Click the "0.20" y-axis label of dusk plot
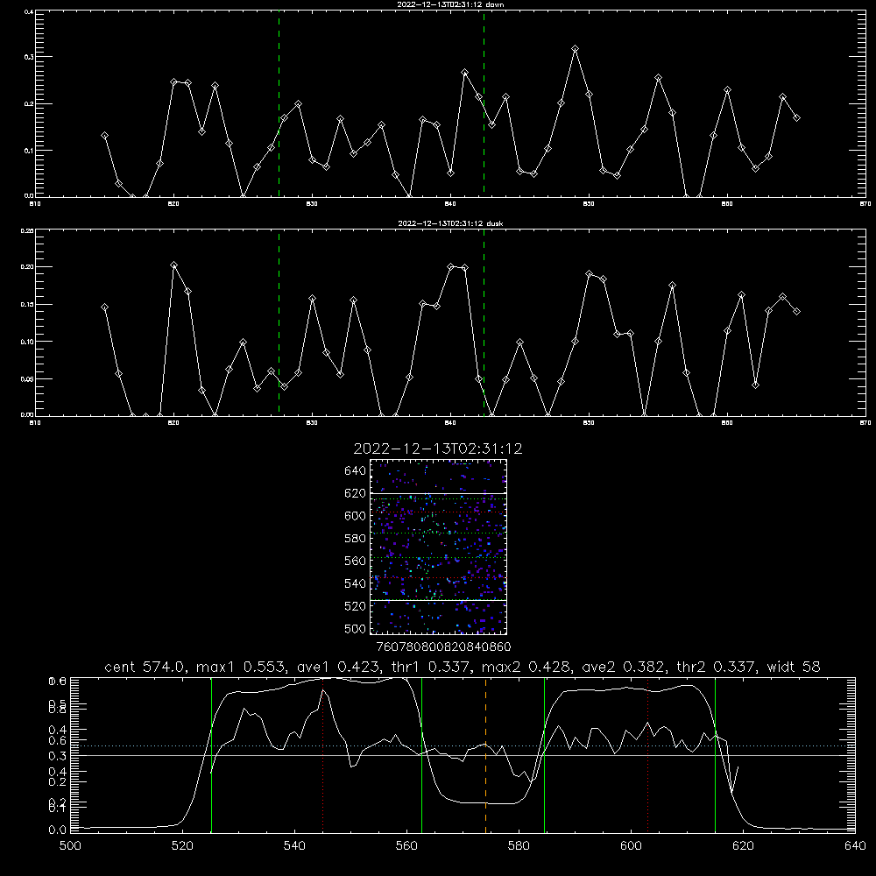Image resolution: width=876 pixels, height=876 pixels. click(27, 266)
